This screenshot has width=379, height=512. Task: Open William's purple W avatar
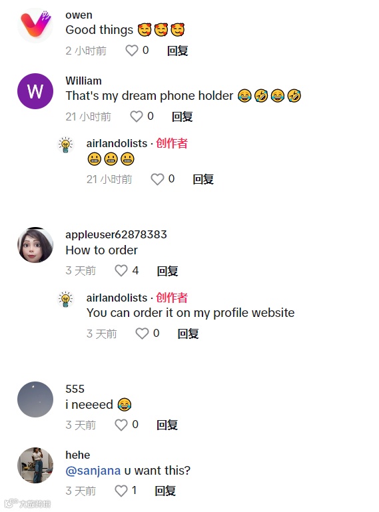pos(35,91)
